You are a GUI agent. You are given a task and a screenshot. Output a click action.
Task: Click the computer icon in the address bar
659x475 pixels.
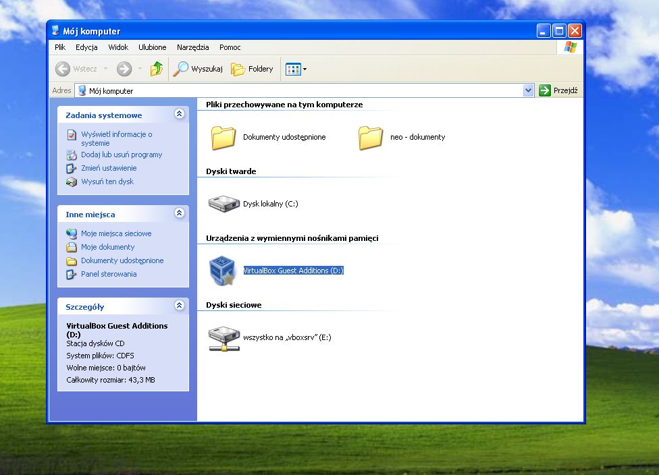click(x=82, y=90)
